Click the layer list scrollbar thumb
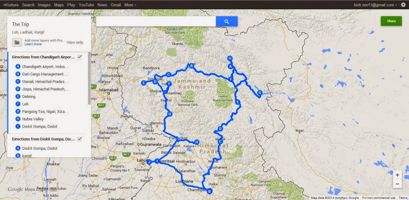This screenshot has height=200, width=409. [x=89, y=78]
